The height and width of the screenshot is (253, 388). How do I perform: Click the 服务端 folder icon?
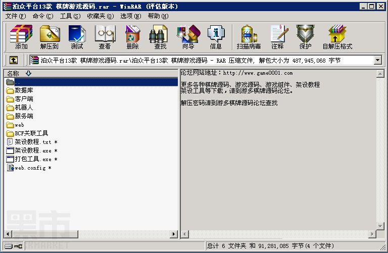click(x=10, y=116)
